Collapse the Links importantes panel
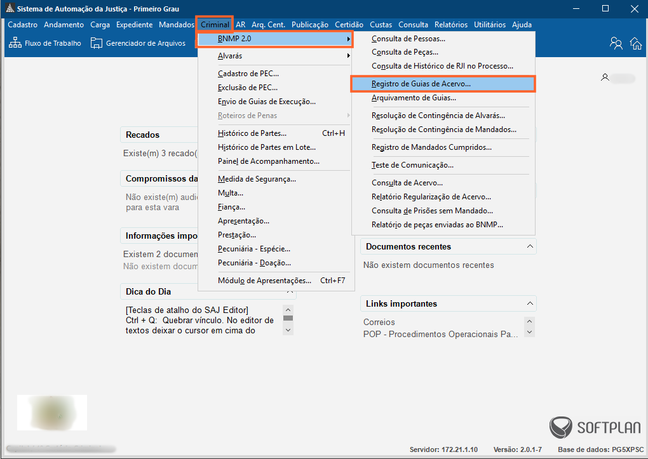 pyautogui.click(x=530, y=303)
